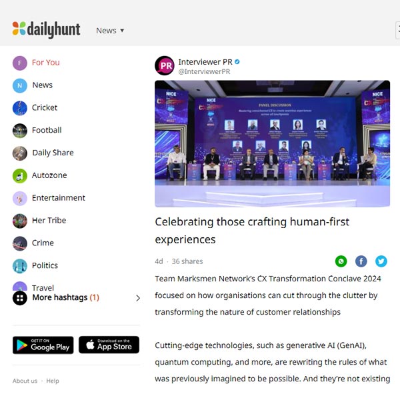400x400 pixels.
Task: Select the Her Tribe icon
Action: (x=20, y=221)
